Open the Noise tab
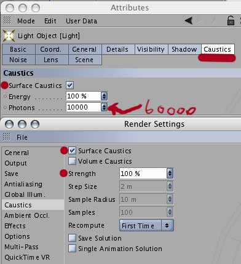241x264 pixels. tap(18, 60)
